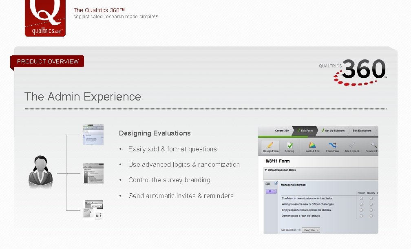The height and width of the screenshot is (249, 411).
Task: Select the Design Form pencil icon
Action: click(x=270, y=145)
